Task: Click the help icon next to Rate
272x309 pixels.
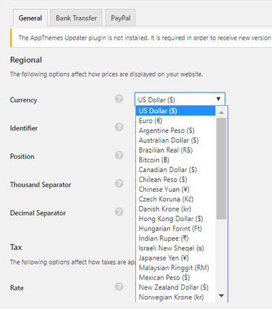Action: [x=119, y=286]
